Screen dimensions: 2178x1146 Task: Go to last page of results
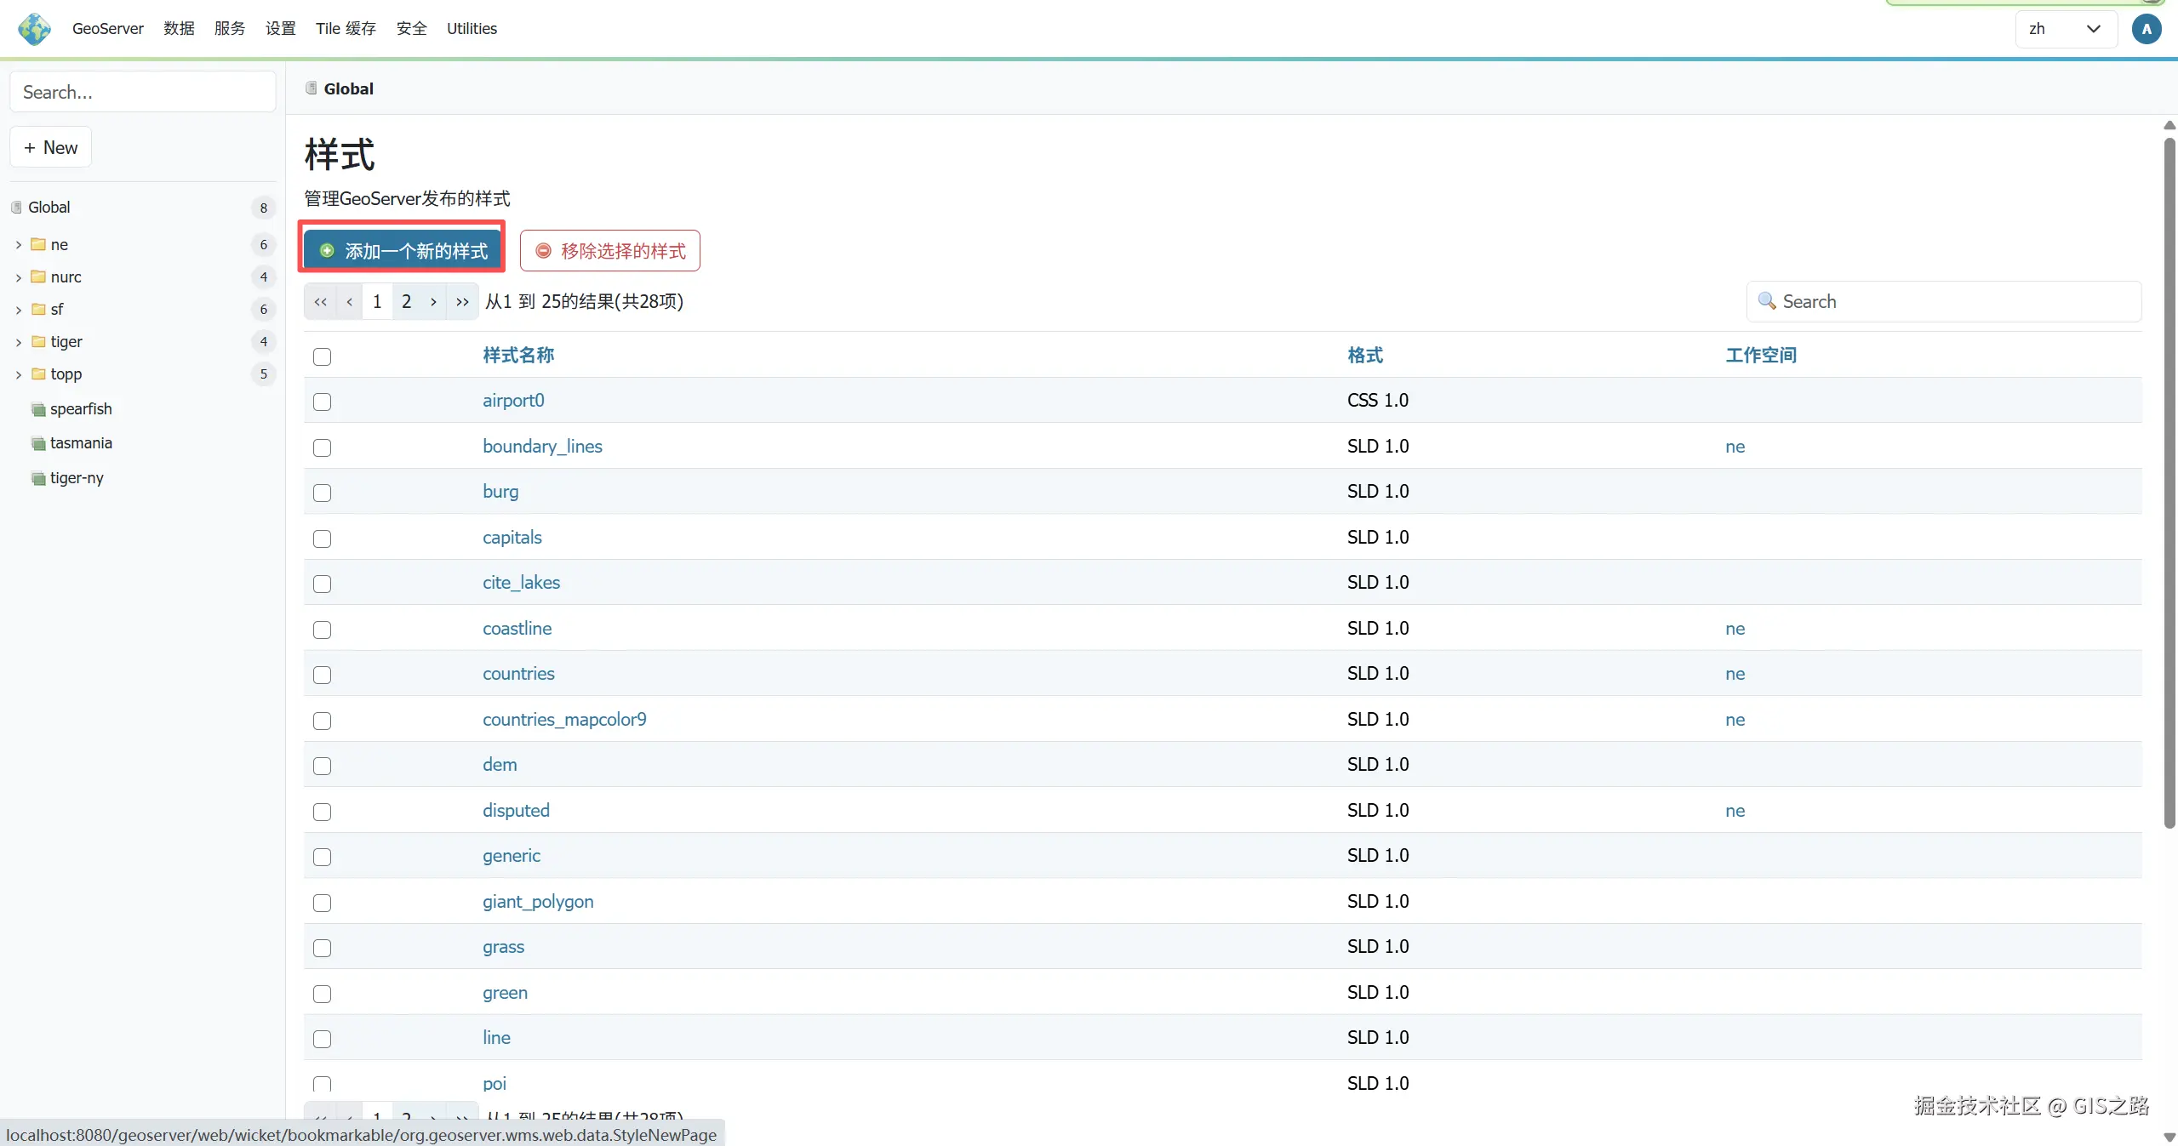pos(462,301)
